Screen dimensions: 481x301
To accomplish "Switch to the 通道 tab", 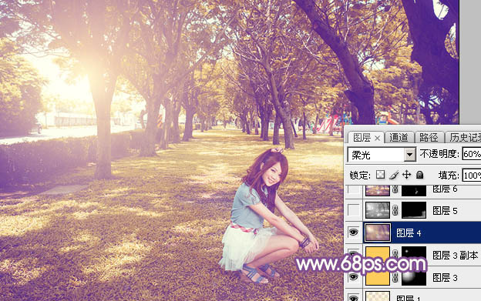I will pos(399,138).
